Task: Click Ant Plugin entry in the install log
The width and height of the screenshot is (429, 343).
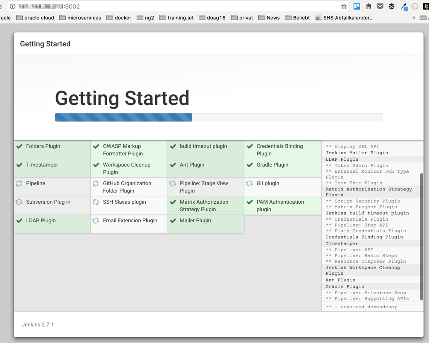Action: click(x=340, y=280)
